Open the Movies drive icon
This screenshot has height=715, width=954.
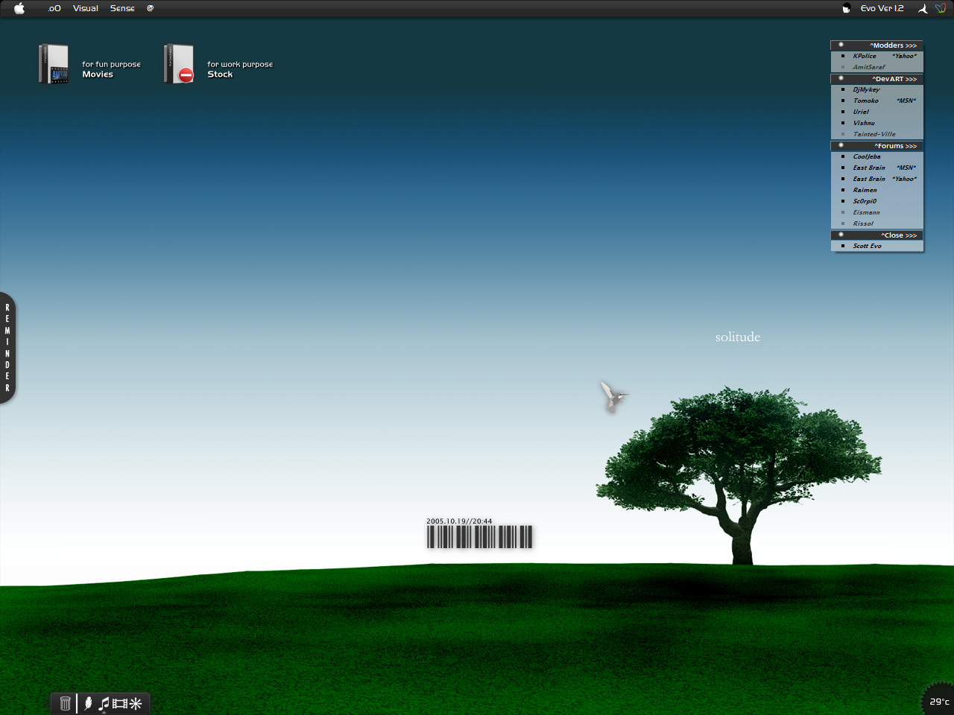pos(54,64)
